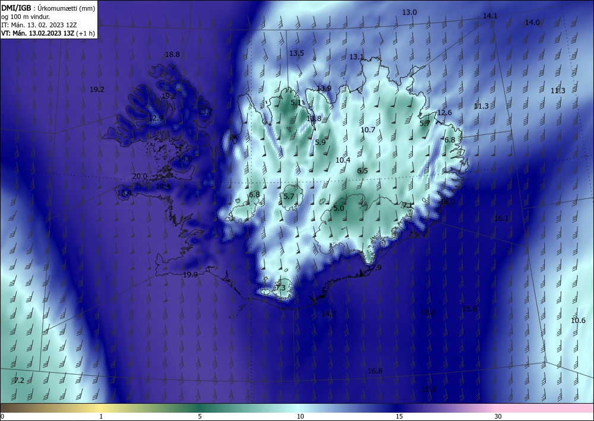Screen dimensions: 594x421
Task: Click the 5 tick label on the color scale
Action: (200, 417)
